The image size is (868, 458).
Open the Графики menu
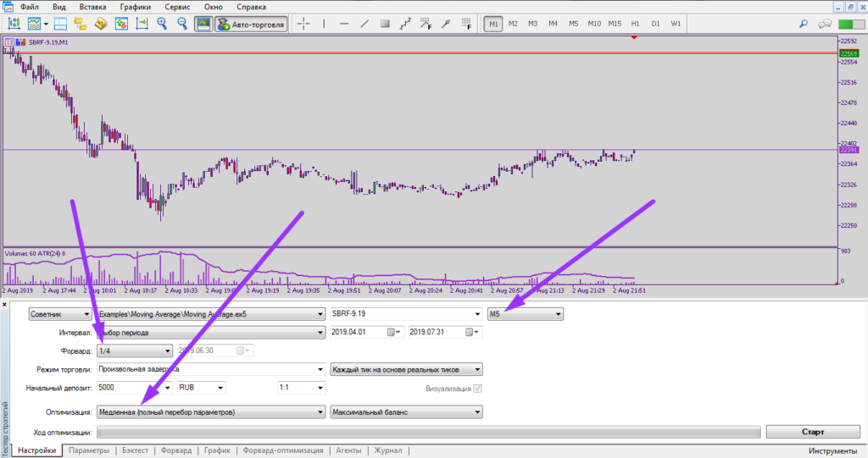pyautogui.click(x=135, y=7)
